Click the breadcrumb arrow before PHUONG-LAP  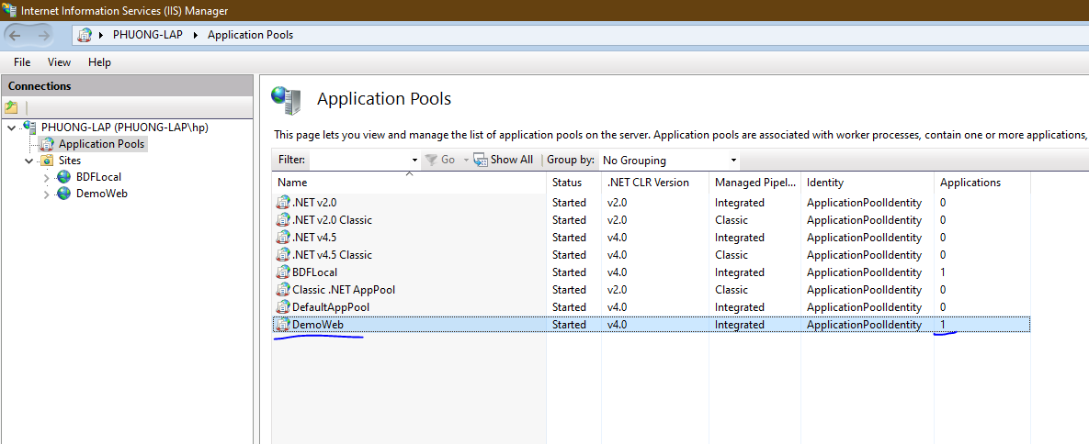(x=101, y=35)
